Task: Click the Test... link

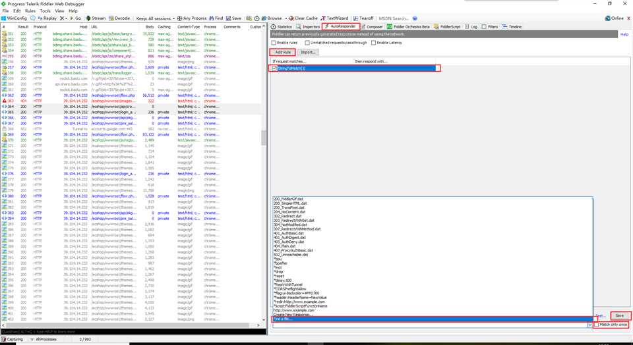Action: (x=600, y=316)
